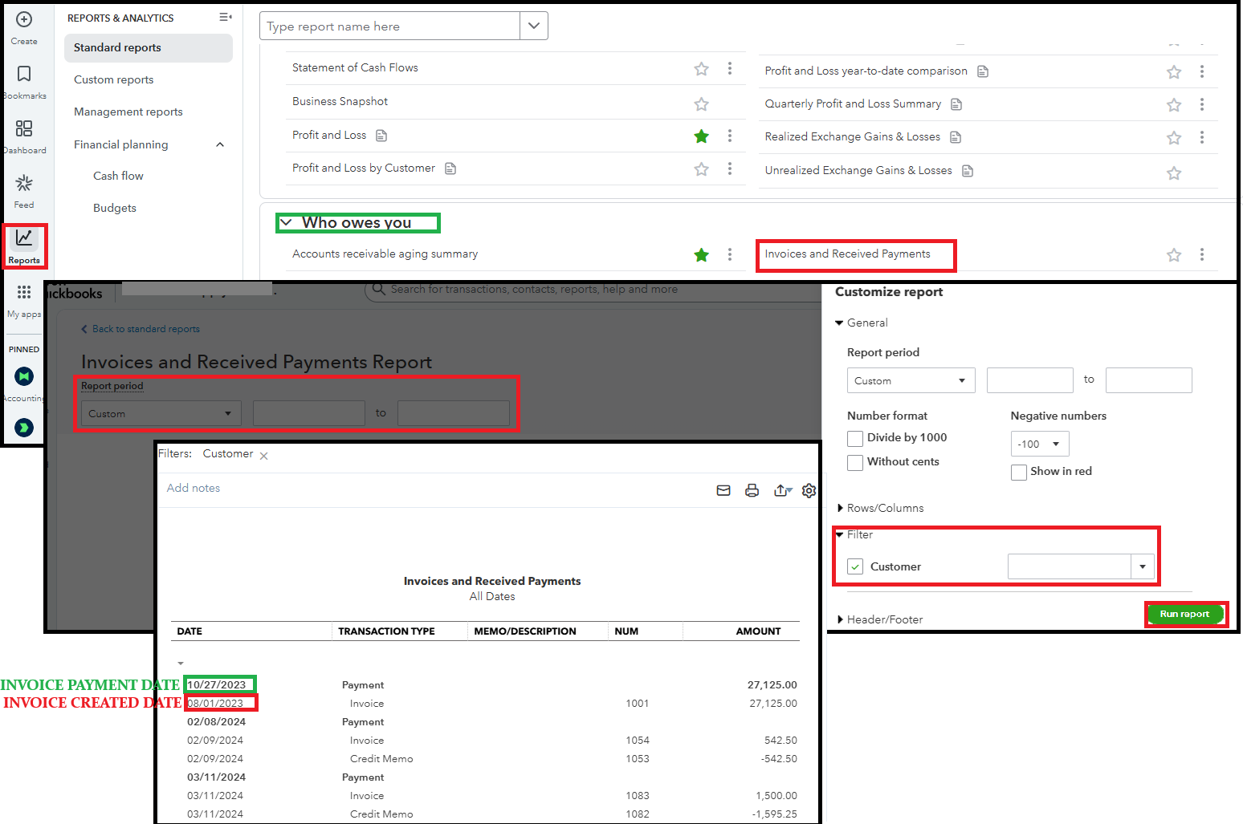The image size is (1243, 824).
Task: Select Standard reports tab
Action: (x=149, y=47)
